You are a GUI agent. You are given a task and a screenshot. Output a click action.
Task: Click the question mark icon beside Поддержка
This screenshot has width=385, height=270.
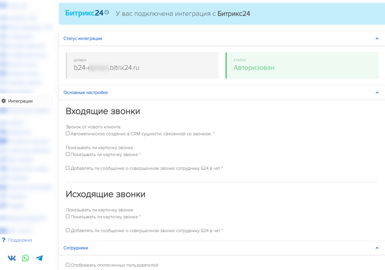(x=3, y=240)
